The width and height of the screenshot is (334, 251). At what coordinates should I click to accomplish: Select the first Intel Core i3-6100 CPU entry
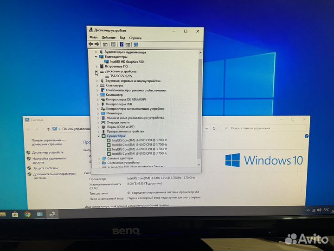tap(139, 140)
